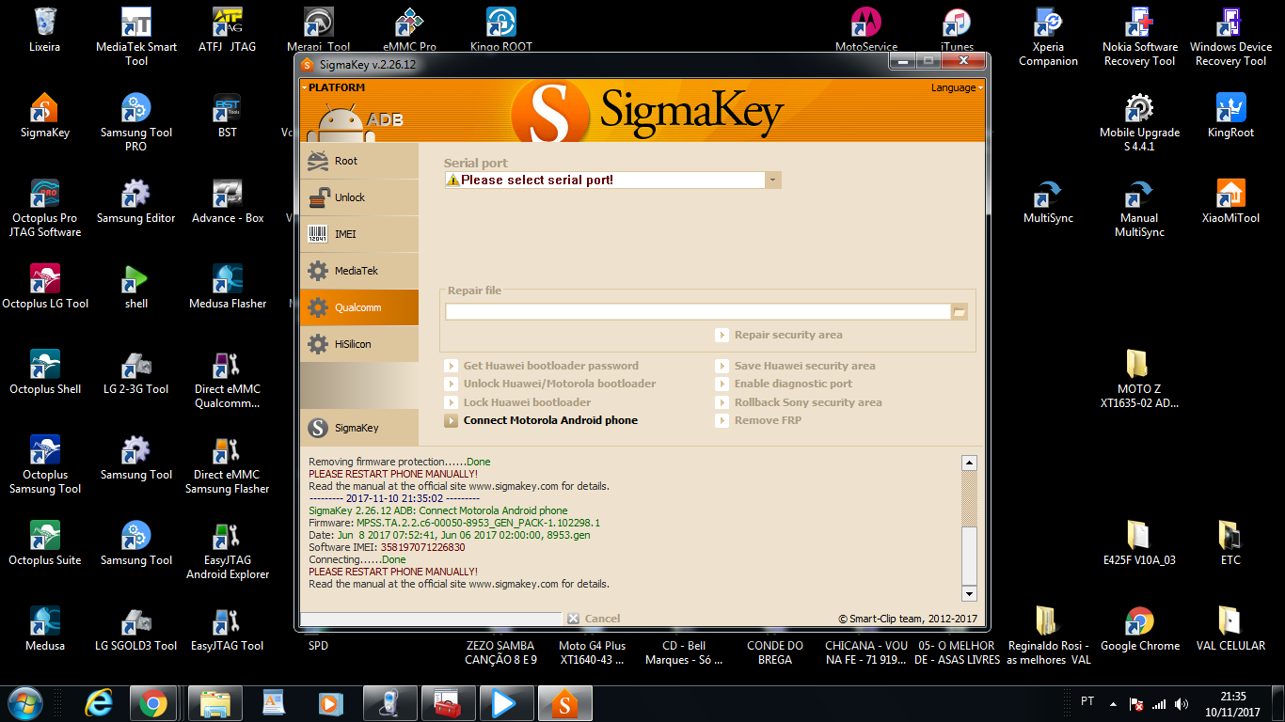Open Advance - Box desktop icon

click(228, 202)
